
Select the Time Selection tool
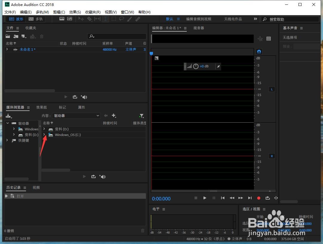click(x=105, y=19)
